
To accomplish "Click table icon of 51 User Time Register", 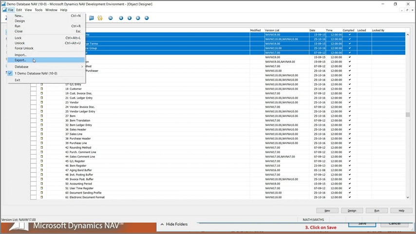I will pyautogui.click(x=42, y=188).
